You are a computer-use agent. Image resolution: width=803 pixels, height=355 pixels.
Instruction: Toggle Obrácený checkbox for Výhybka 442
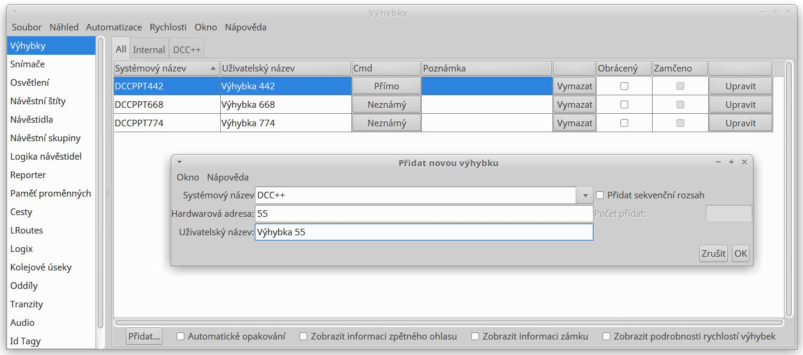624,86
